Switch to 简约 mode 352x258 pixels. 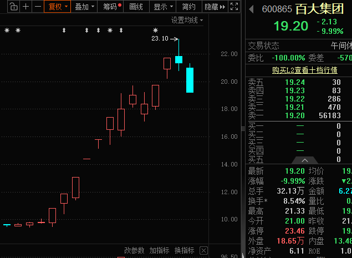189,7
